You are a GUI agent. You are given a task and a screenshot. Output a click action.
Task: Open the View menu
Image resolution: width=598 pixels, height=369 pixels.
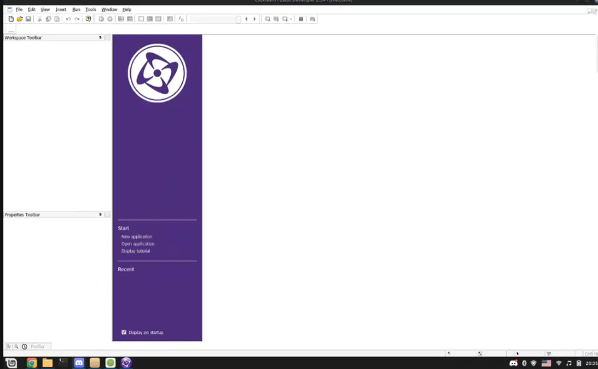45,9
